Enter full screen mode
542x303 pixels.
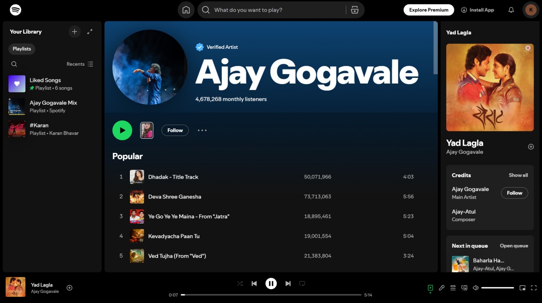534,288
